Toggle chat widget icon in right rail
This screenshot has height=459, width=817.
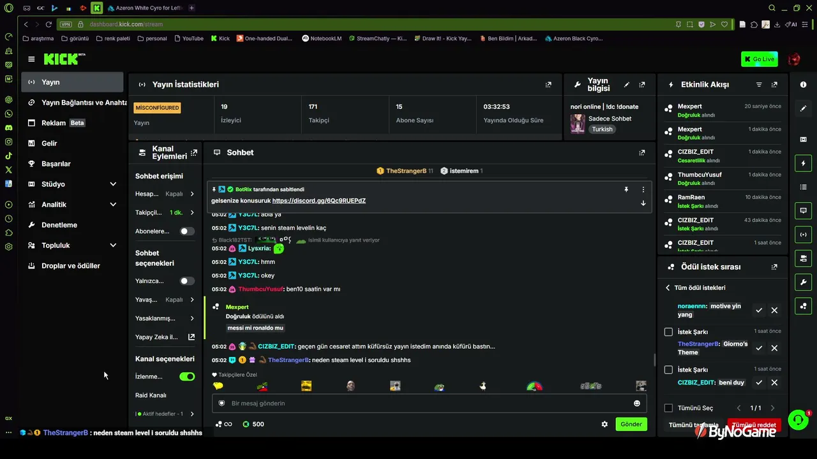click(x=804, y=210)
